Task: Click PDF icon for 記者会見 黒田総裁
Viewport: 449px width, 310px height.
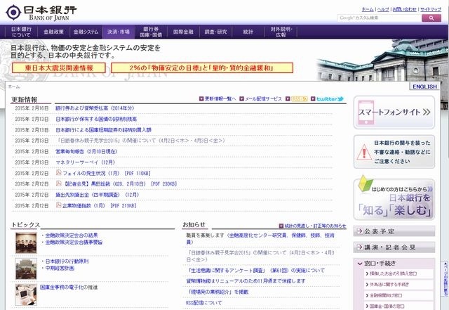Action: (x=58, y=183)
